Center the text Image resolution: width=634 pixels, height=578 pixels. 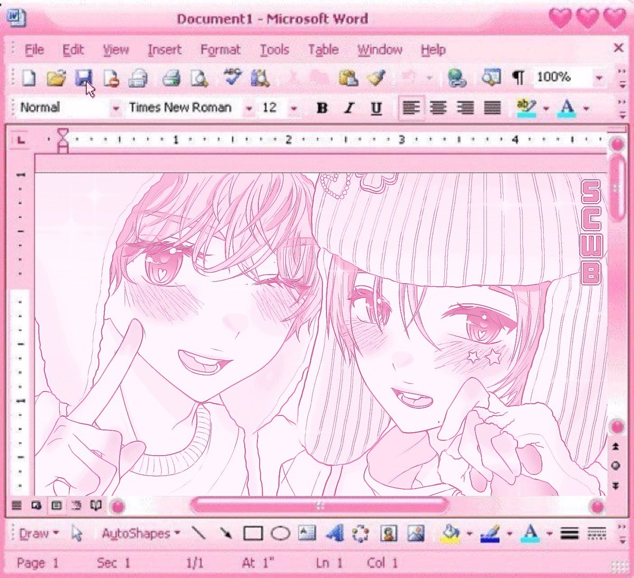(438, 108)
